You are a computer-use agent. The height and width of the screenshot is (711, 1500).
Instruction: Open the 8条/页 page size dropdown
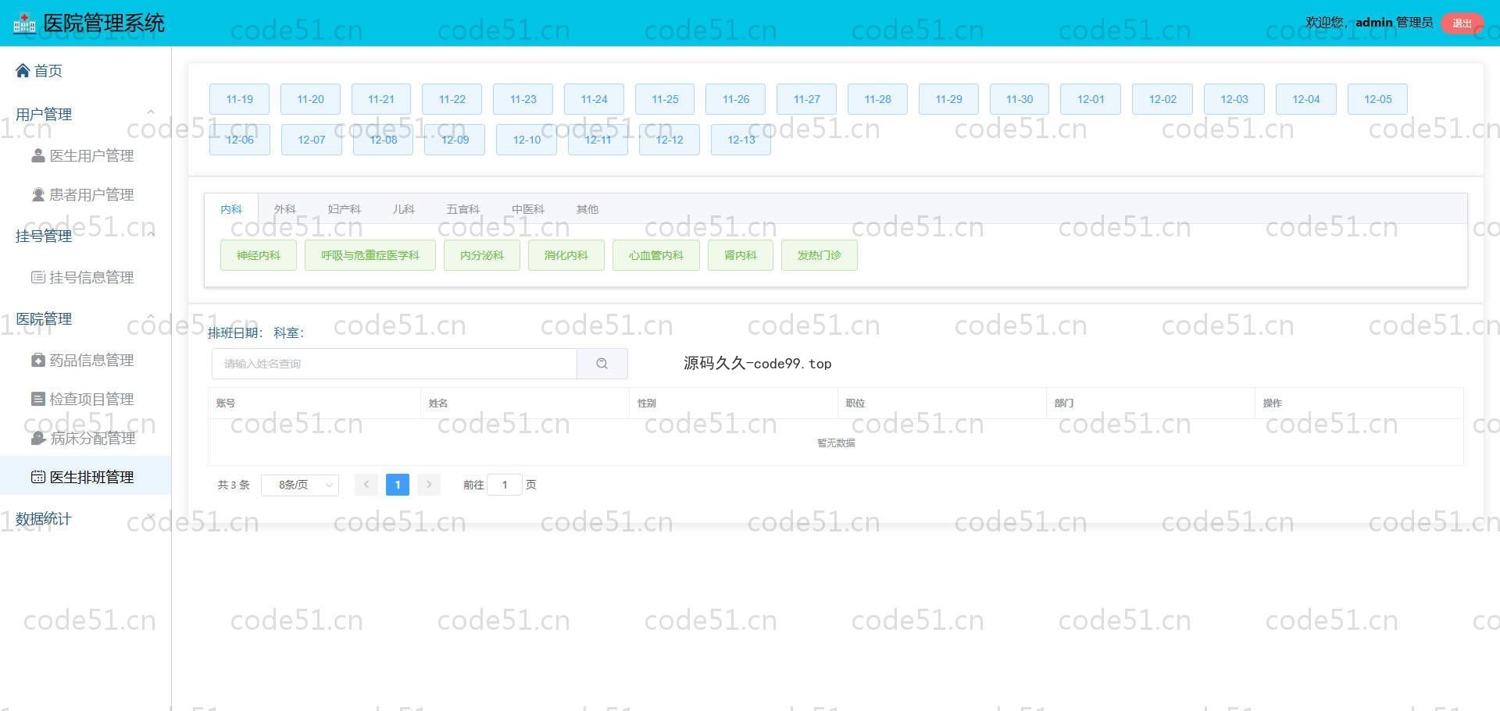[x=300, y=485]
